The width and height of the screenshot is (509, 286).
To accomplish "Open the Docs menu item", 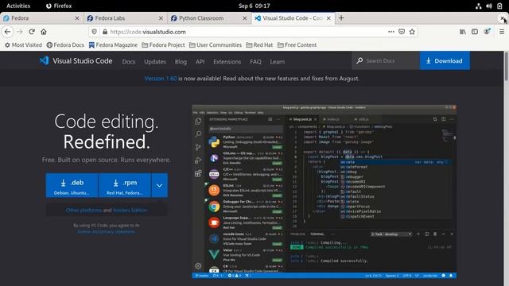I will 129,62.
